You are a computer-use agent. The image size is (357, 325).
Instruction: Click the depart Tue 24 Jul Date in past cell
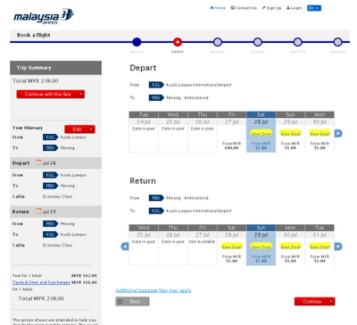(144, 139)
